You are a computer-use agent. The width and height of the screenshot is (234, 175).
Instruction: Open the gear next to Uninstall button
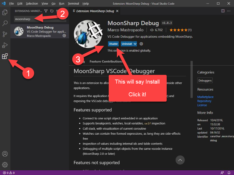tap(141, 44)
